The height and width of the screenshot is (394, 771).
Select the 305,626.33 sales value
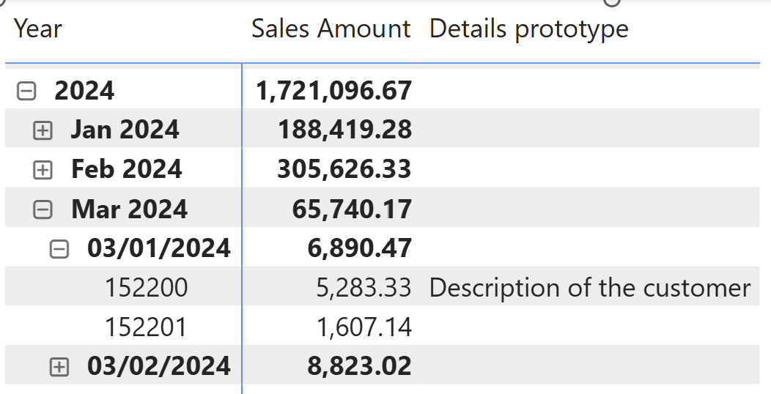(x=344, y=170)
